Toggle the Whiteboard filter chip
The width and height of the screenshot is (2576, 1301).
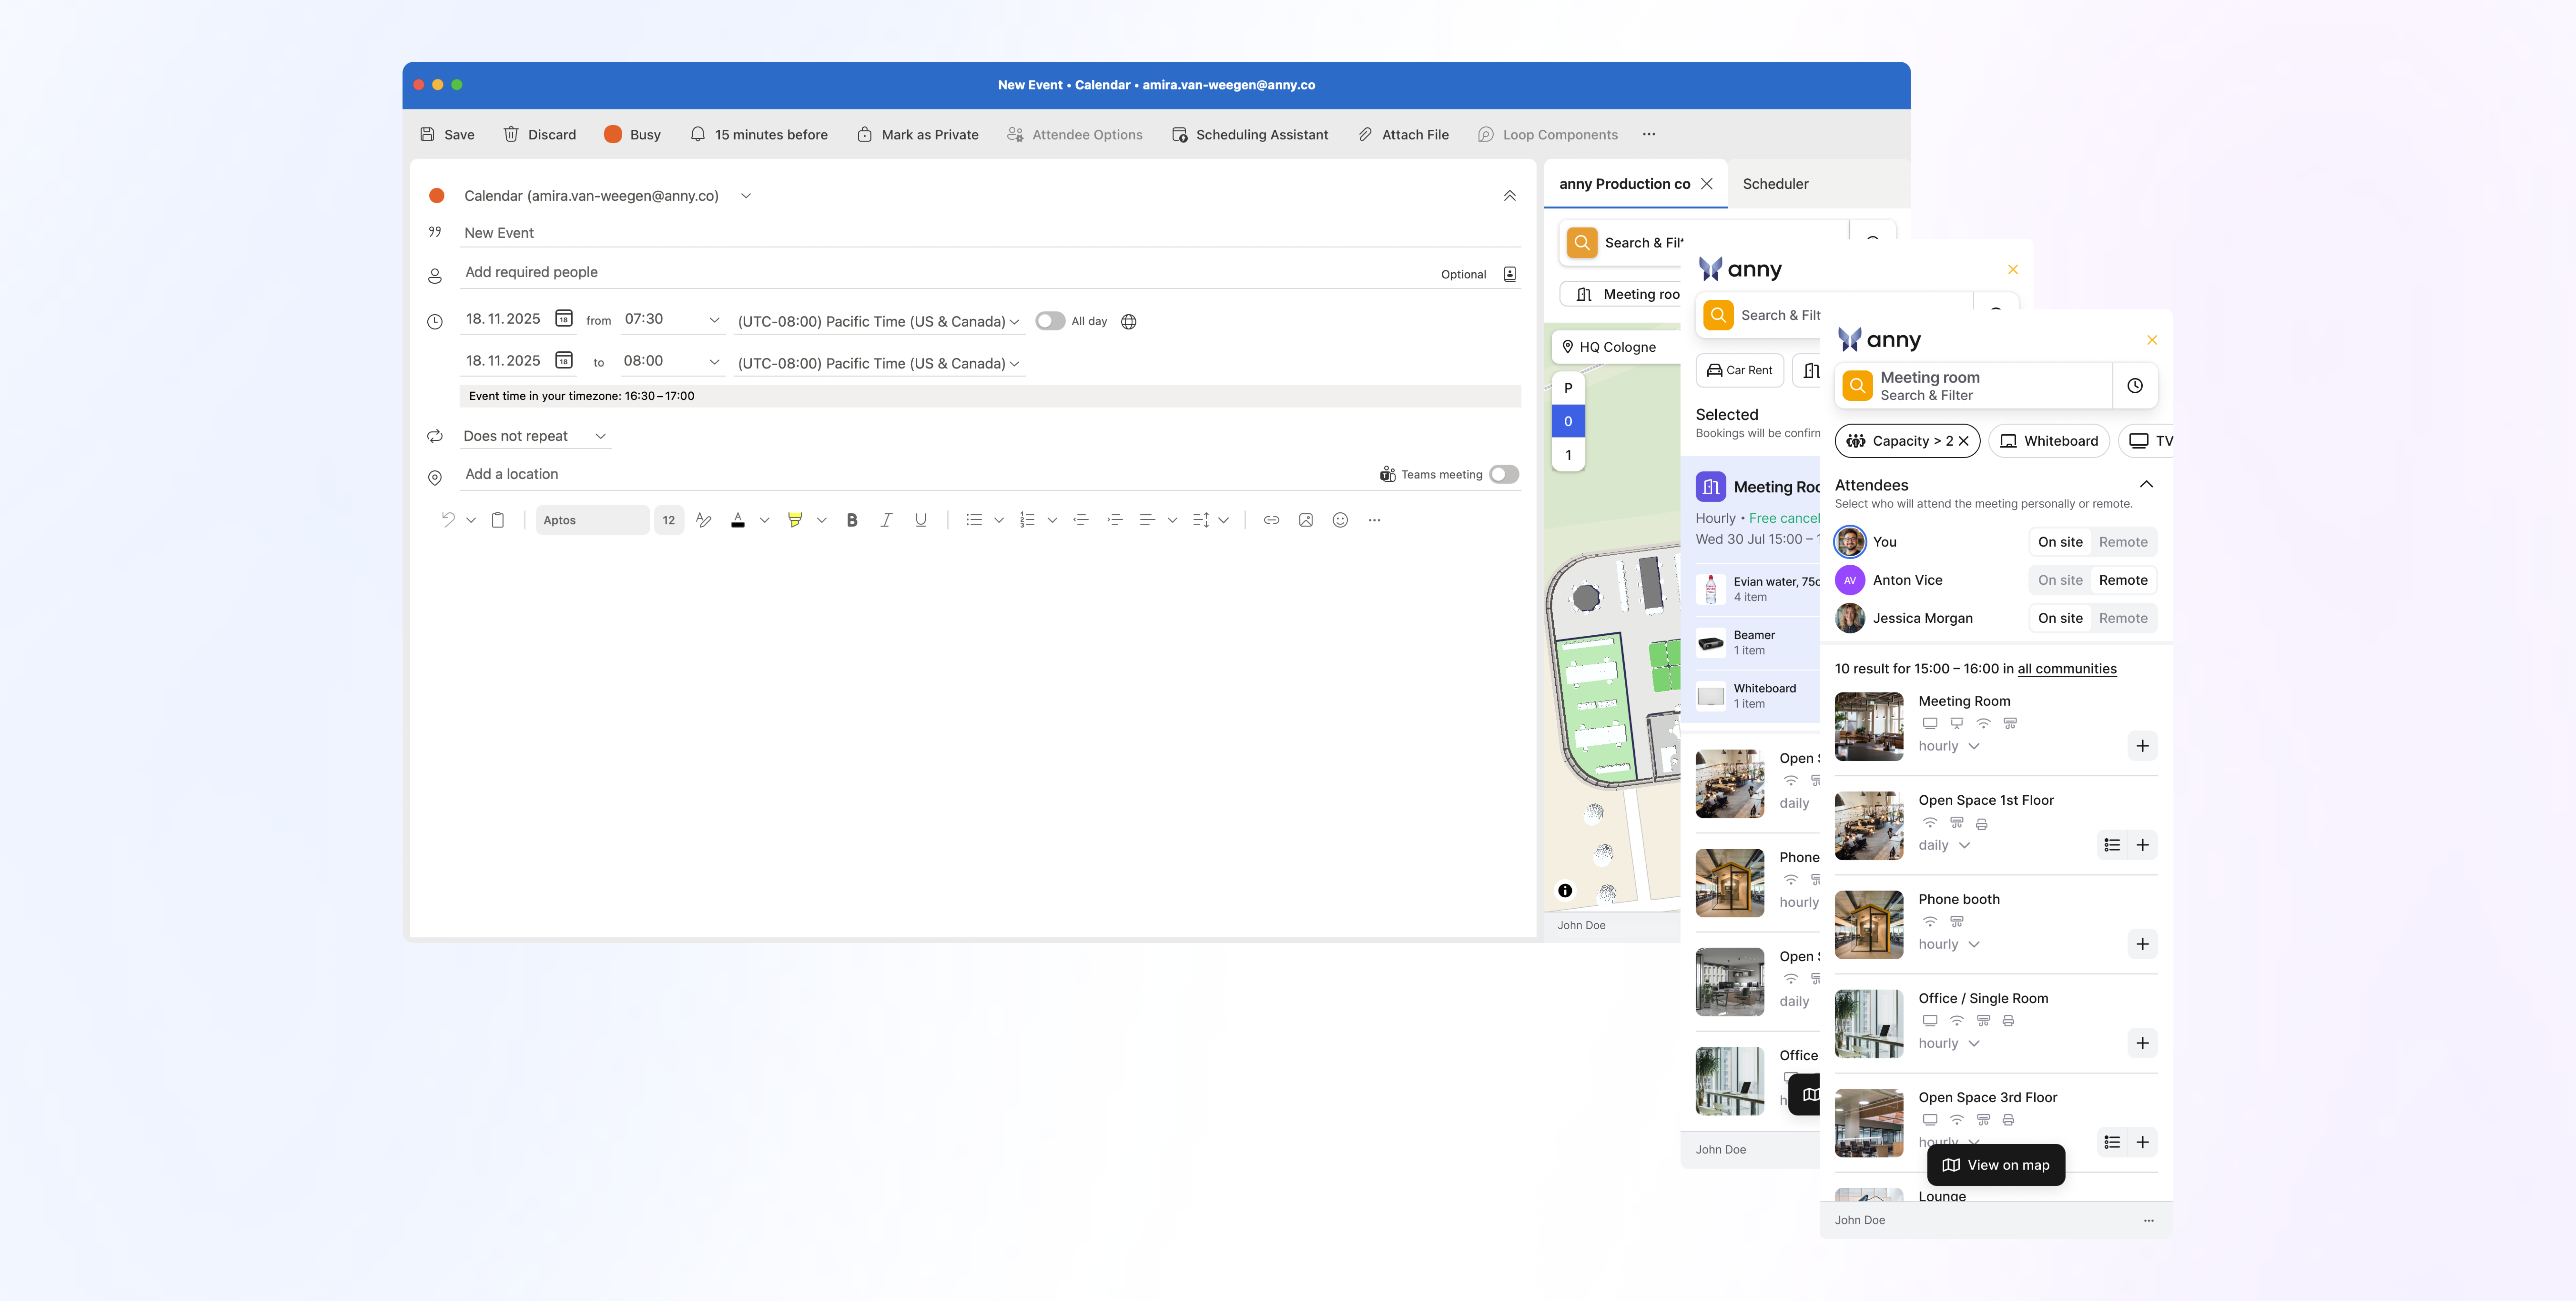coord(2049,441)
